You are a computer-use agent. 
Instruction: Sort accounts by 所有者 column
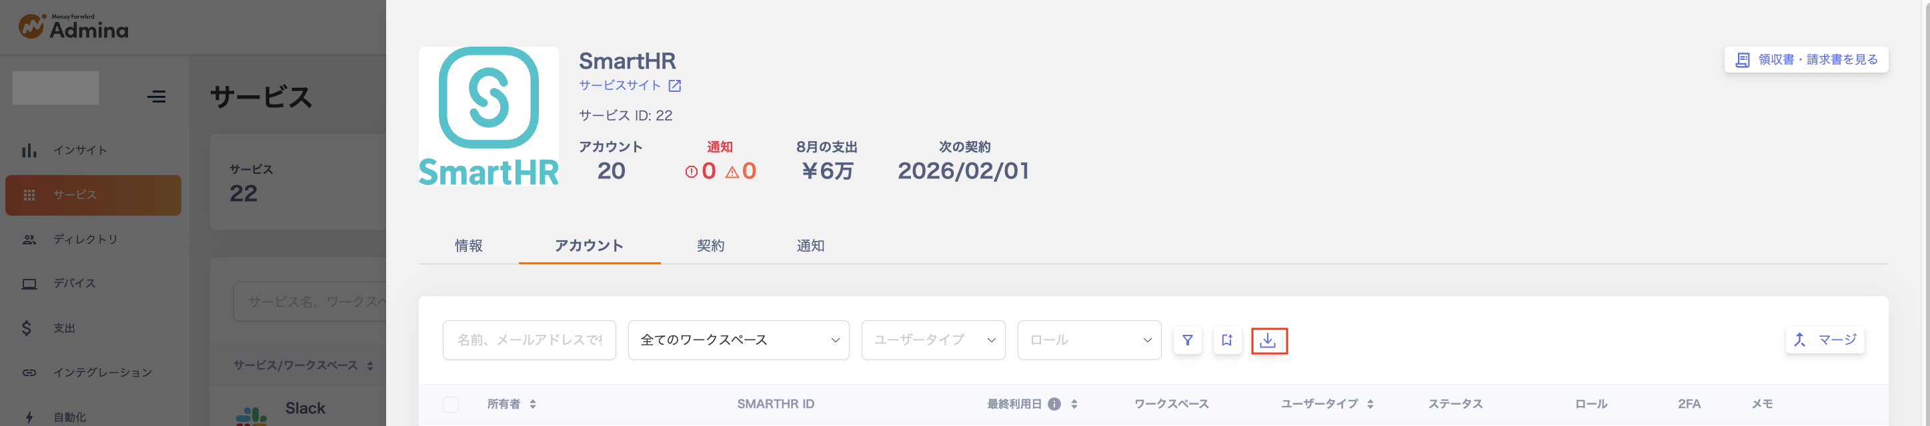(x=533, y=404)
